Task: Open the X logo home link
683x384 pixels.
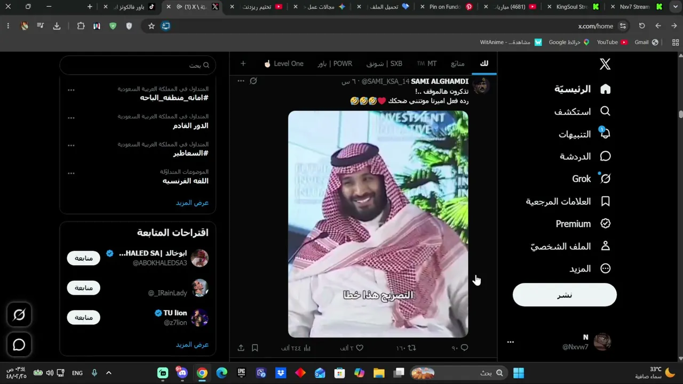Action: click(x=605, y=64)
